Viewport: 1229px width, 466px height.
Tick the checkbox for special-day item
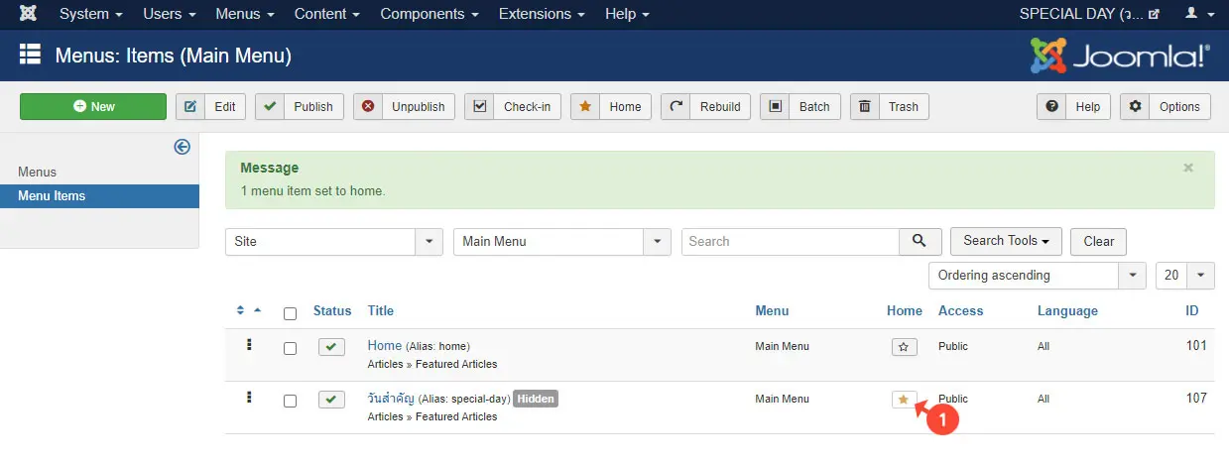290,401
